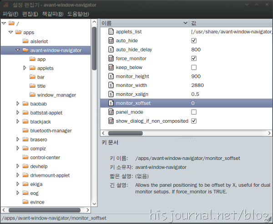The height and width of the screenshot is (224, 273).
Task: Click the avant-window-navigator folder icon
Action: click(x=25, y=50)
